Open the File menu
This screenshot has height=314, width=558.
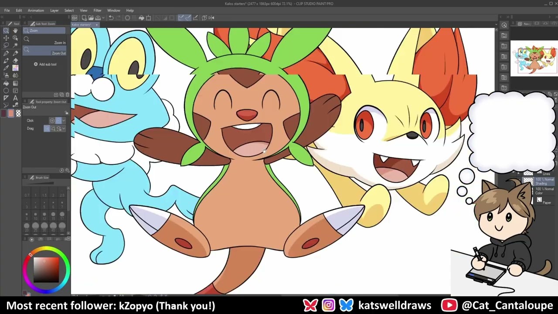(x=7, y=10)
